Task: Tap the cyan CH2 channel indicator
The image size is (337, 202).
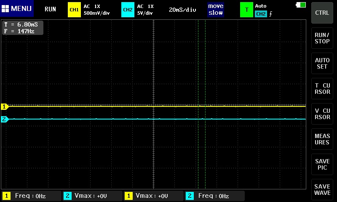Action: tap(128, 9)
